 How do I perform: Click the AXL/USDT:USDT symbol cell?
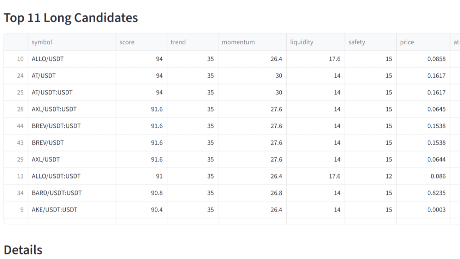54,109
